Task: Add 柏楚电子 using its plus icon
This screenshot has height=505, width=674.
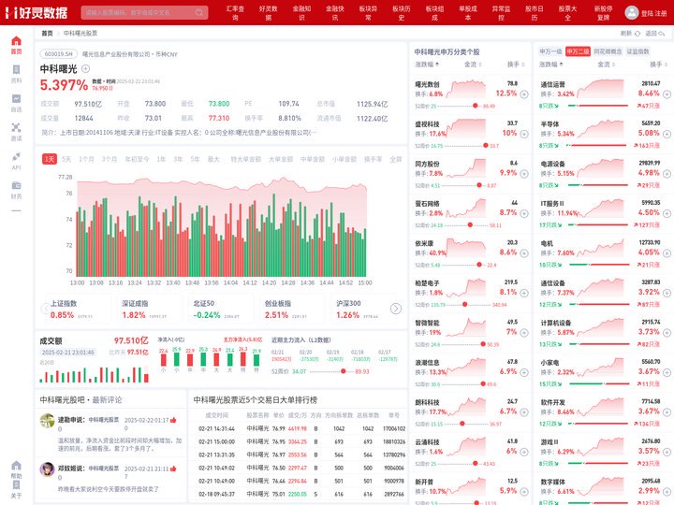Action: 524,293
